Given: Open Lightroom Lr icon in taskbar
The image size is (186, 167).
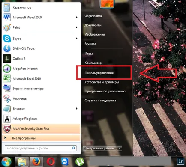Looking at the screenshot, I should pos(180,161).
